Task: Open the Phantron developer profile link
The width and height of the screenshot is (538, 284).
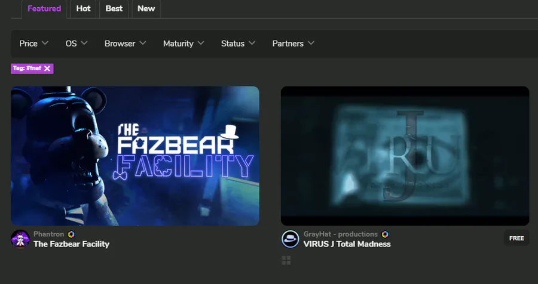Action: tap(49, 234)
